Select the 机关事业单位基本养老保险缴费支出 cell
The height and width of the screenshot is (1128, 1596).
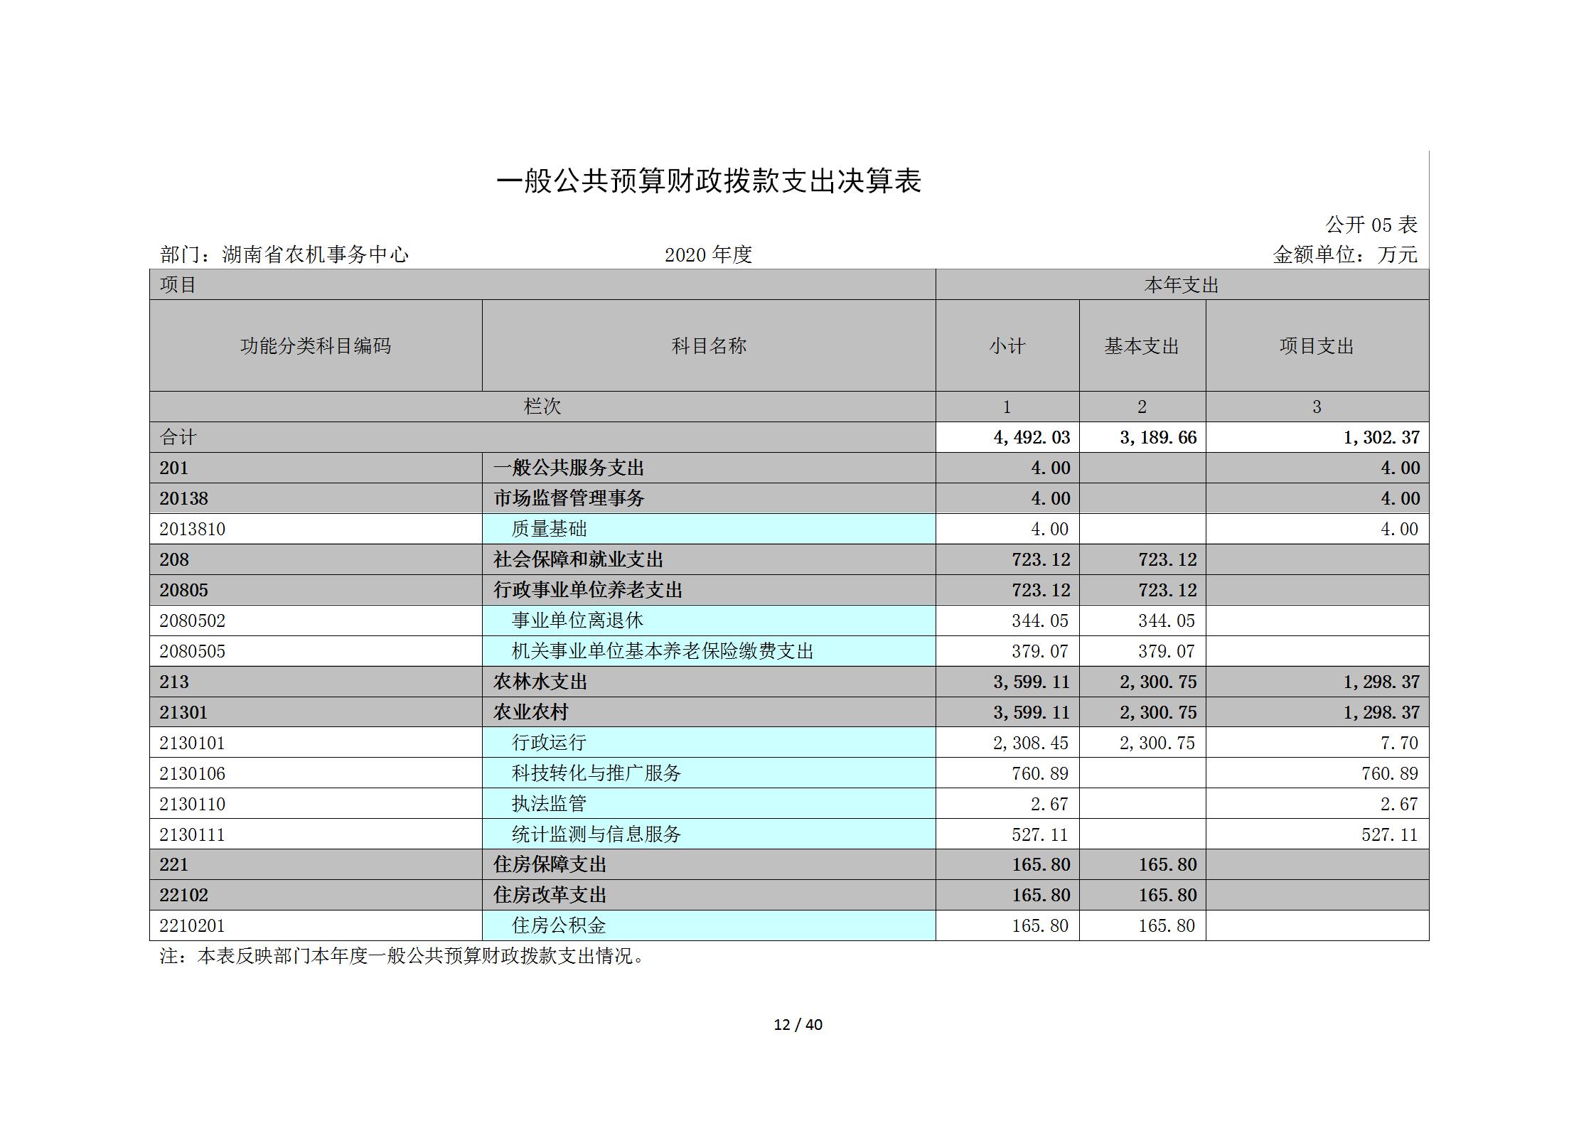coord(662,651)
